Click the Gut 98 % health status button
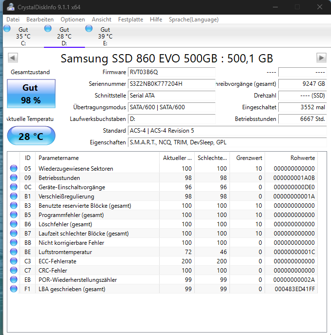The height and width of the screenshot is (335, 331). pyautogui.click(x=31, y=94)
